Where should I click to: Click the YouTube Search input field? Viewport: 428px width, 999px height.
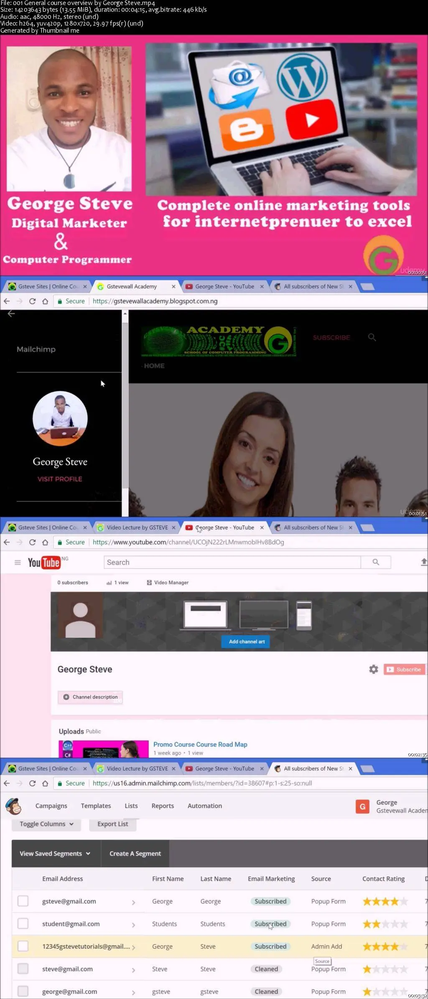pos(232,562)
